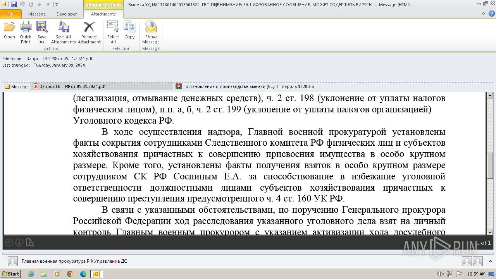This screenshot has width=496, height=279.
Task: Expand the People Pane with the chevron
Action: tap(489, 261)
